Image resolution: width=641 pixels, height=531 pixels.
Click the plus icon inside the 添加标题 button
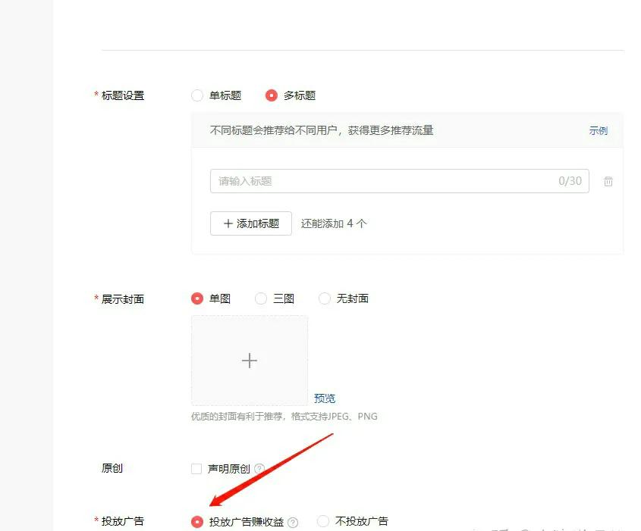click(228, 223)
